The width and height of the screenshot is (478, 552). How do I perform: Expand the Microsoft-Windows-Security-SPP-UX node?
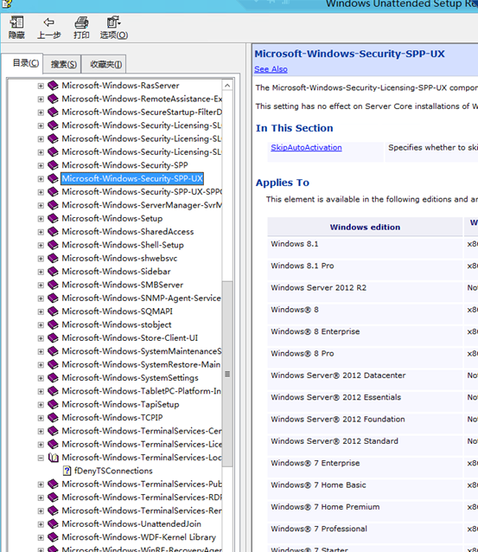pyautogui.click(x=41, y=179)
